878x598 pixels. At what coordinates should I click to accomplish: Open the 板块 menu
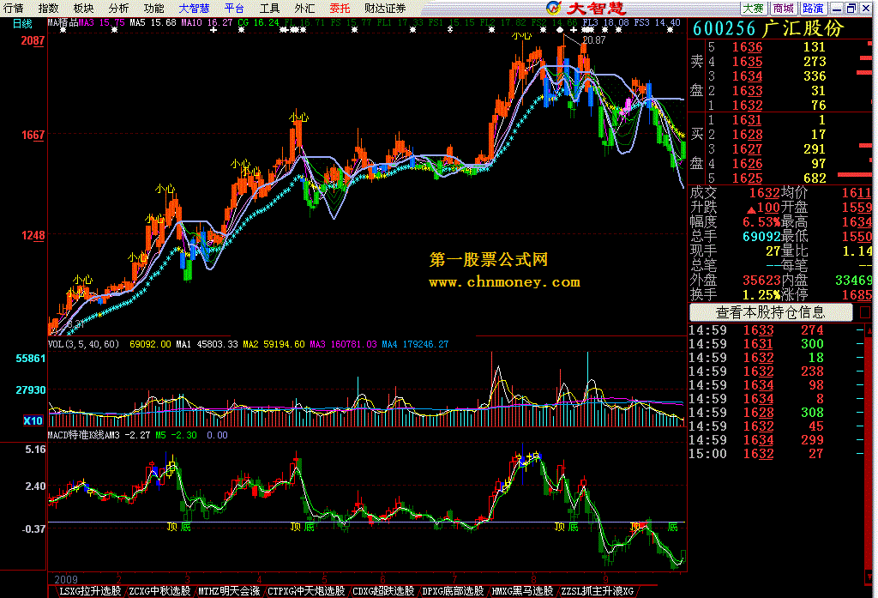point(83,9)
